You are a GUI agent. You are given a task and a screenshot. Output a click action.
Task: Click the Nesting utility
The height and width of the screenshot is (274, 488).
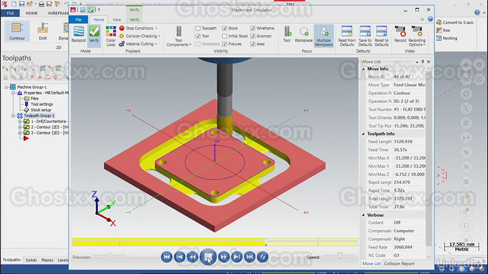[446, 38]
